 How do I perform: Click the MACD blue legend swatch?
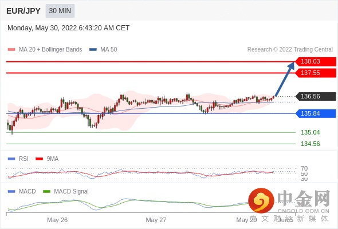[11, 192]
